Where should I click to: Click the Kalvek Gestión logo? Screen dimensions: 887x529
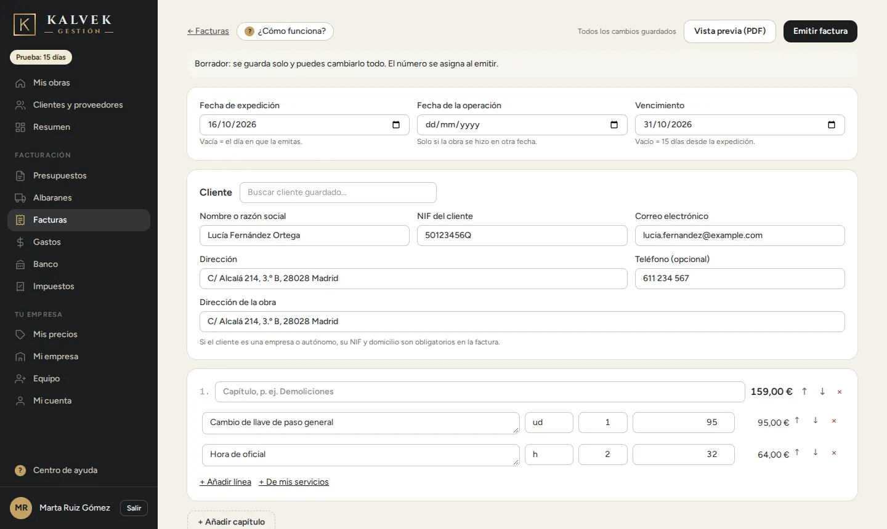[x=63, y=25]
